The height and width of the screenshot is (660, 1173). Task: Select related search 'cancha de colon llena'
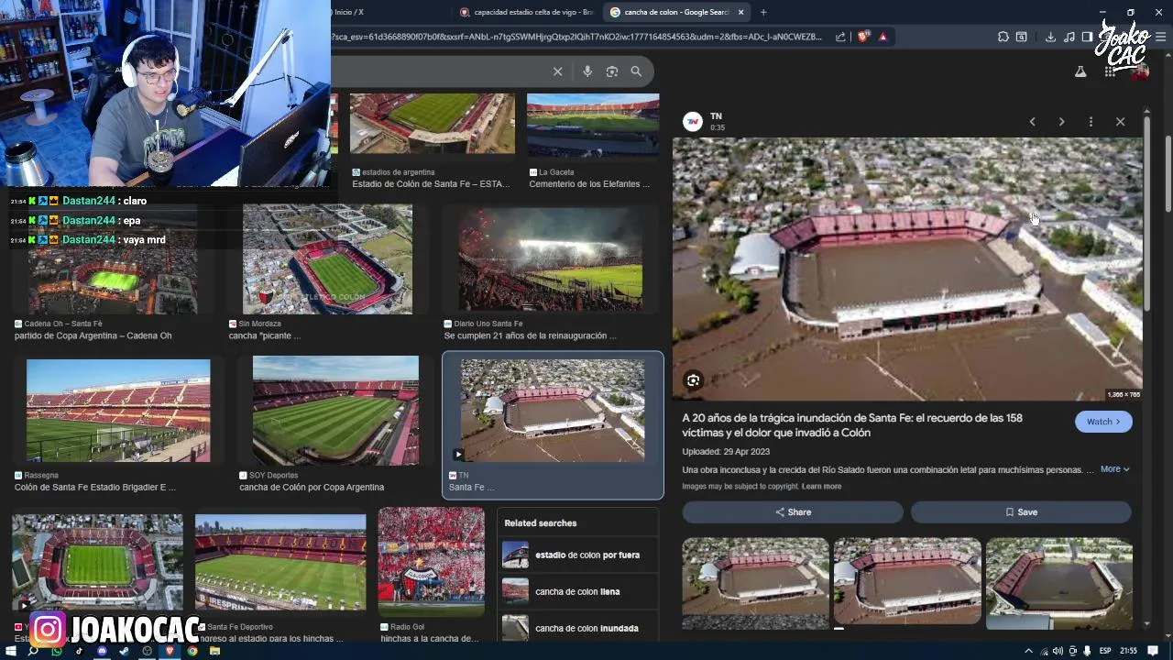[578, 592]
